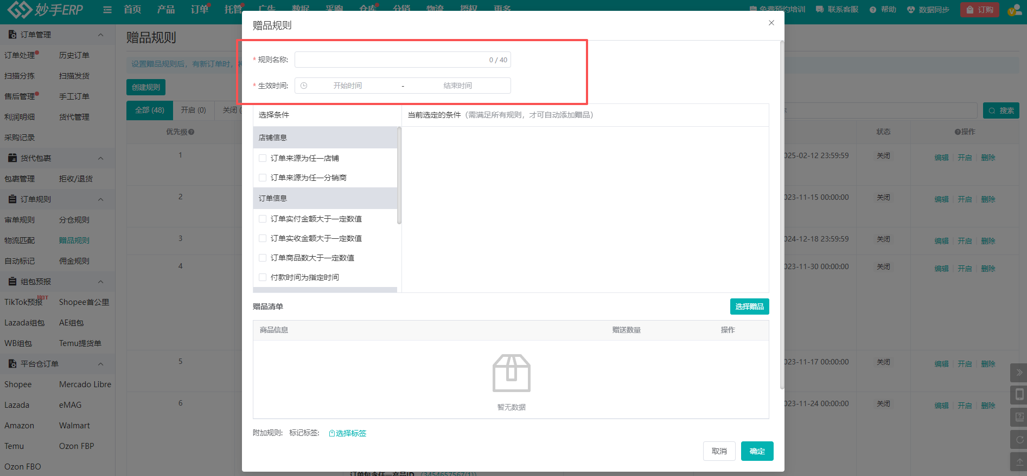Click the 选择赠品 button

point(750,307)
